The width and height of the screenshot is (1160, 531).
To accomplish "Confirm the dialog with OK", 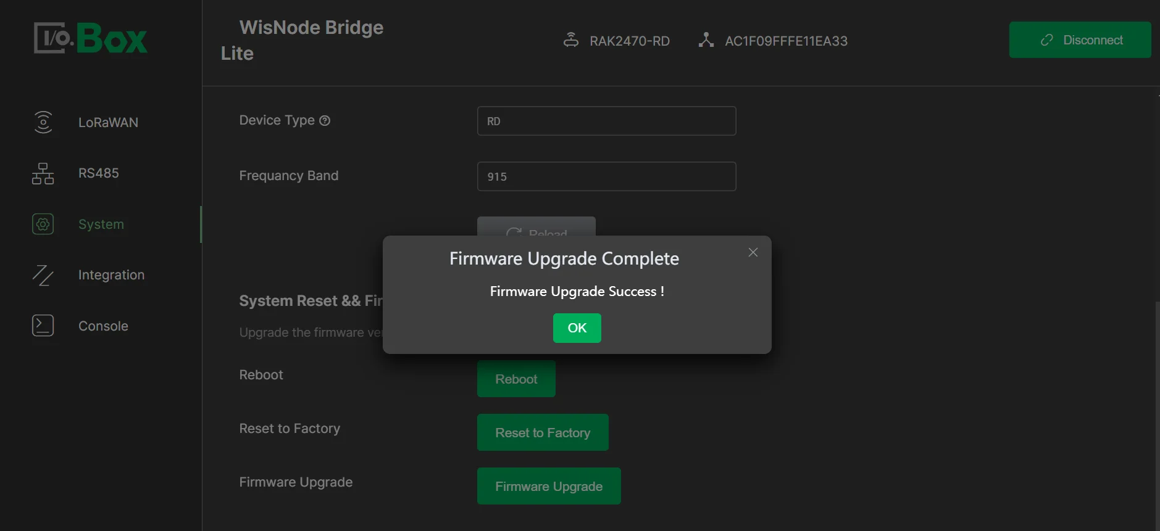I will [577, 328].
